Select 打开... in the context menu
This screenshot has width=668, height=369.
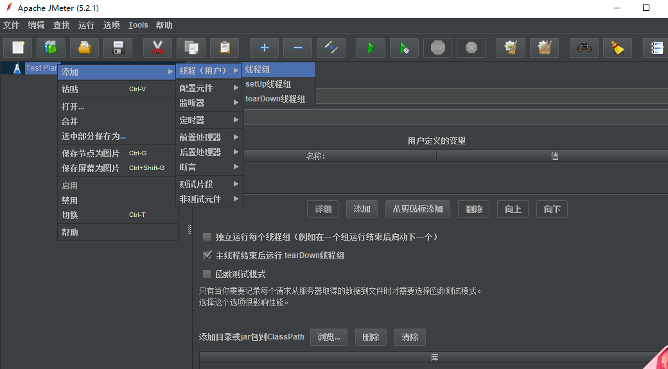117,107
